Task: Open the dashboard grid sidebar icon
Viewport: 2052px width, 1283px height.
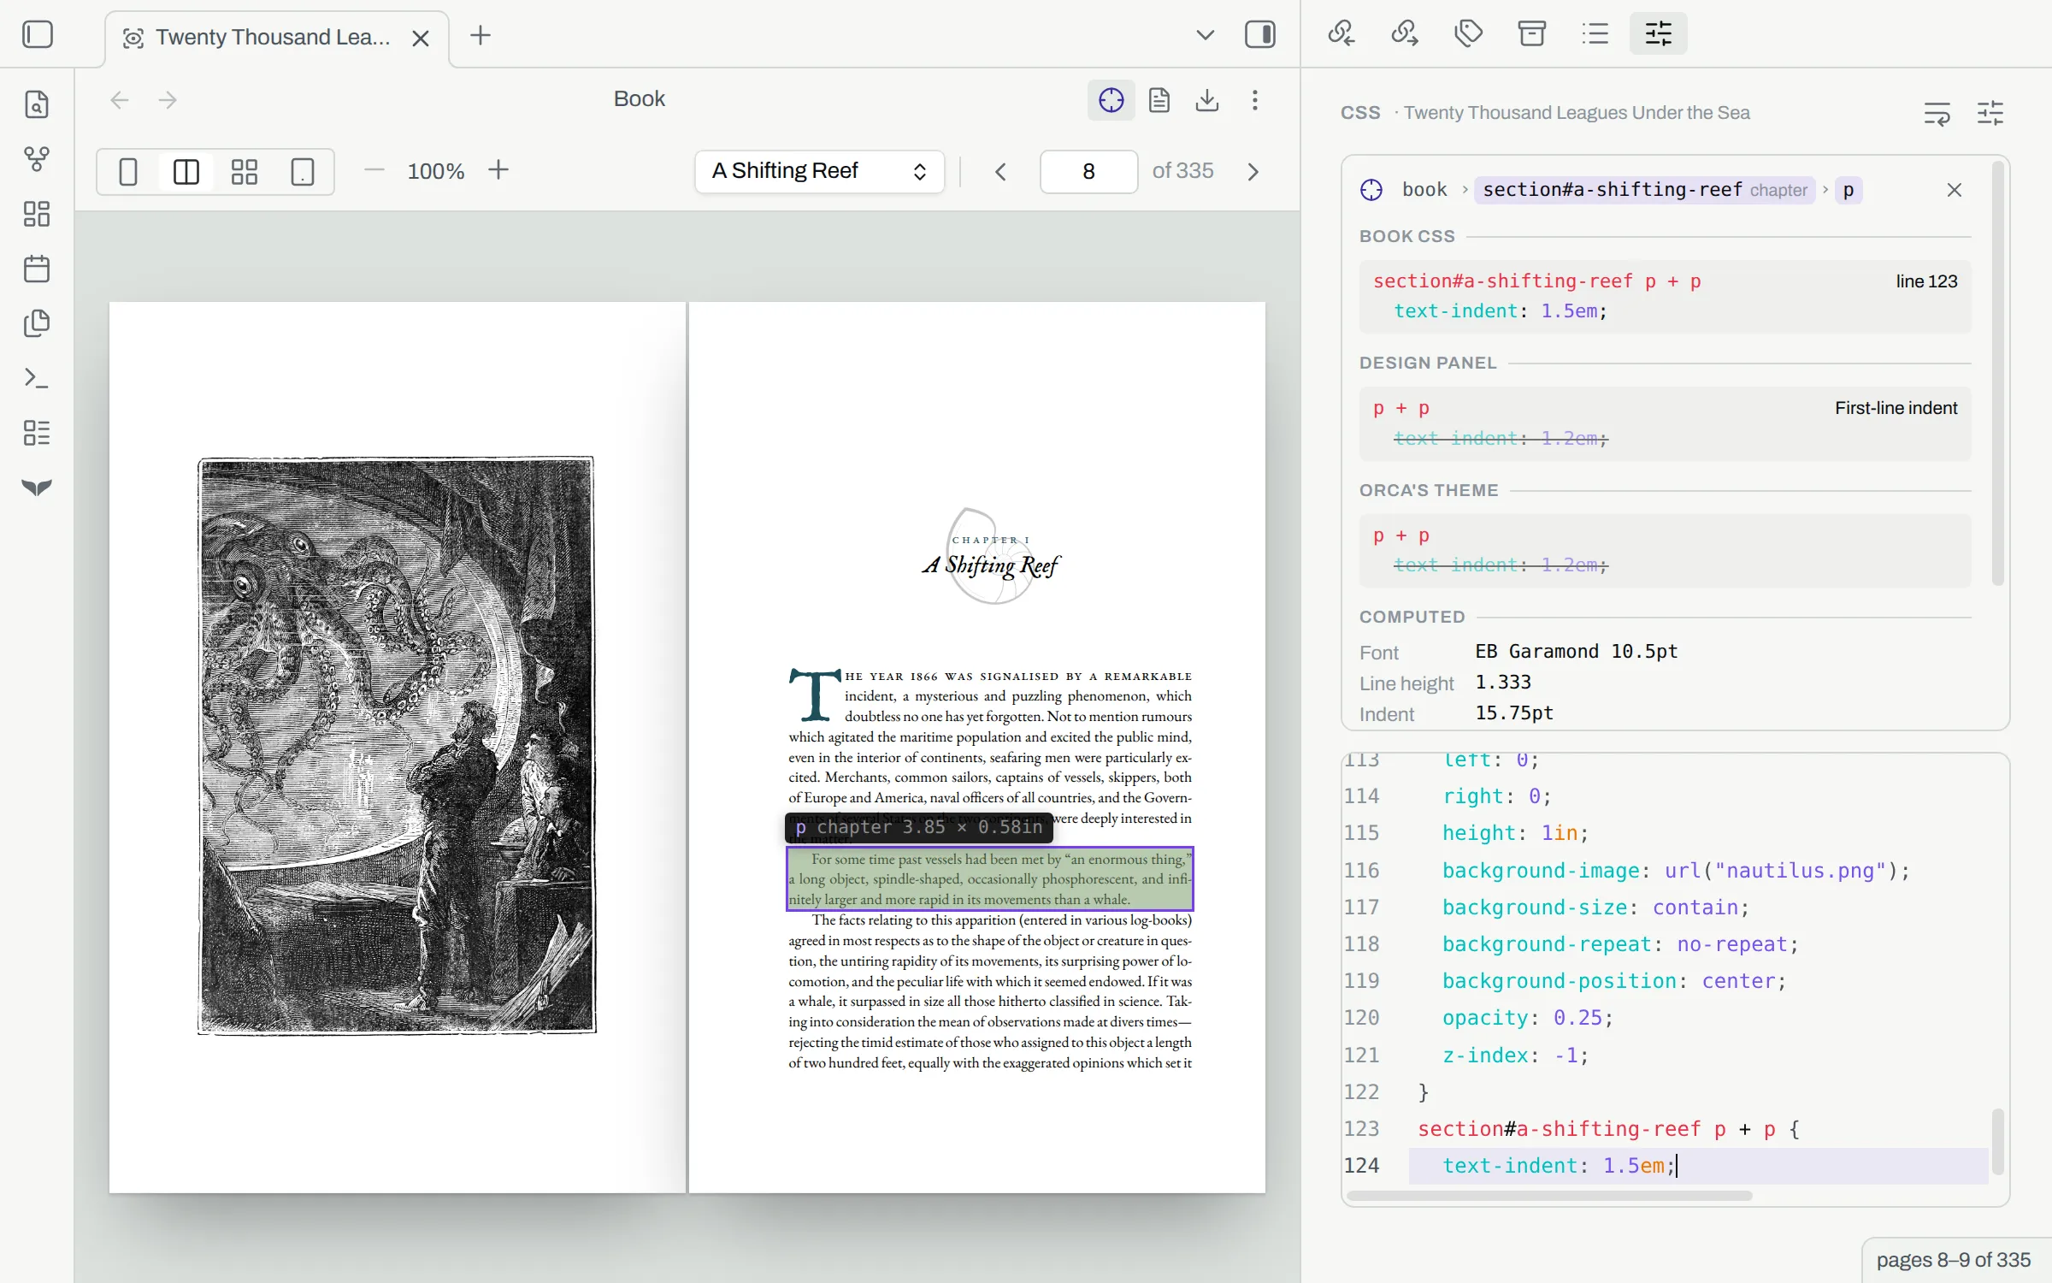Action: pyautogui.click(x=37, y=214)
